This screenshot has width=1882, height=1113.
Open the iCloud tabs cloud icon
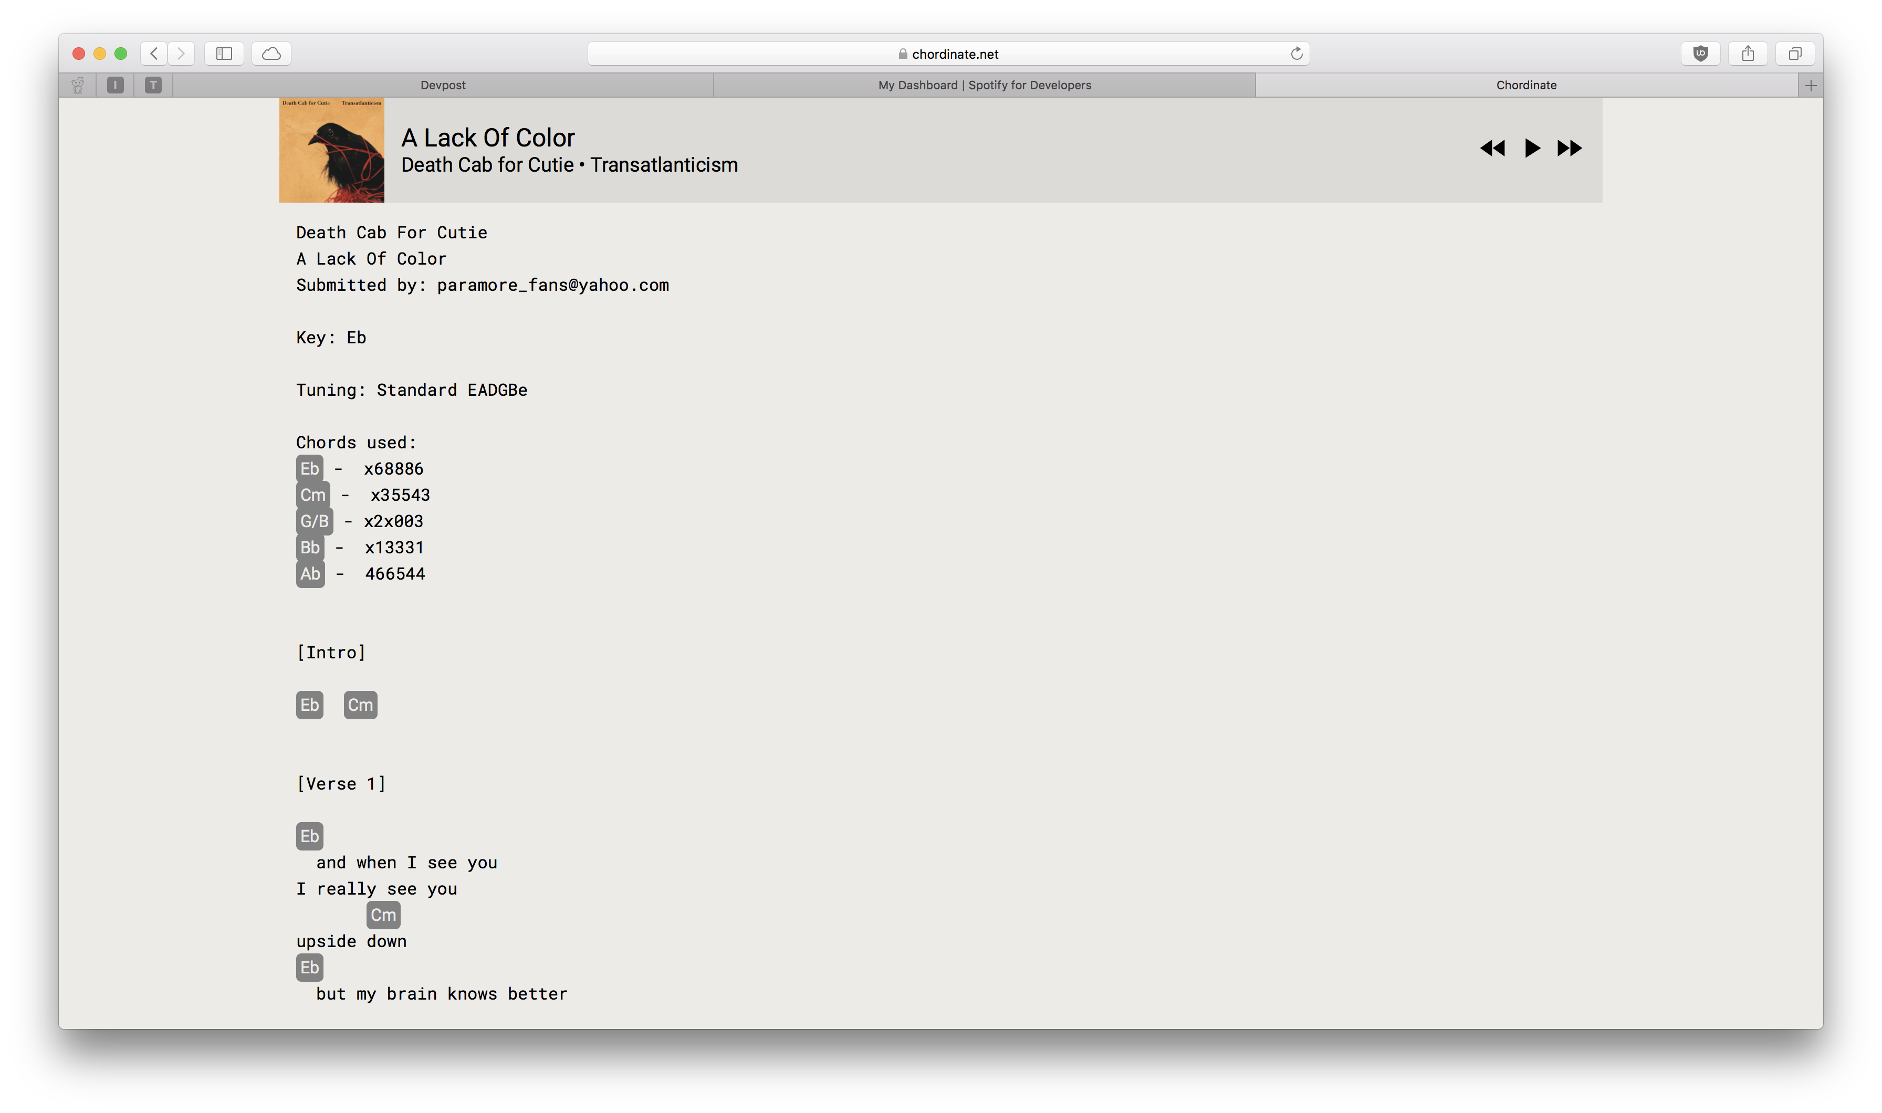(271, 53)
